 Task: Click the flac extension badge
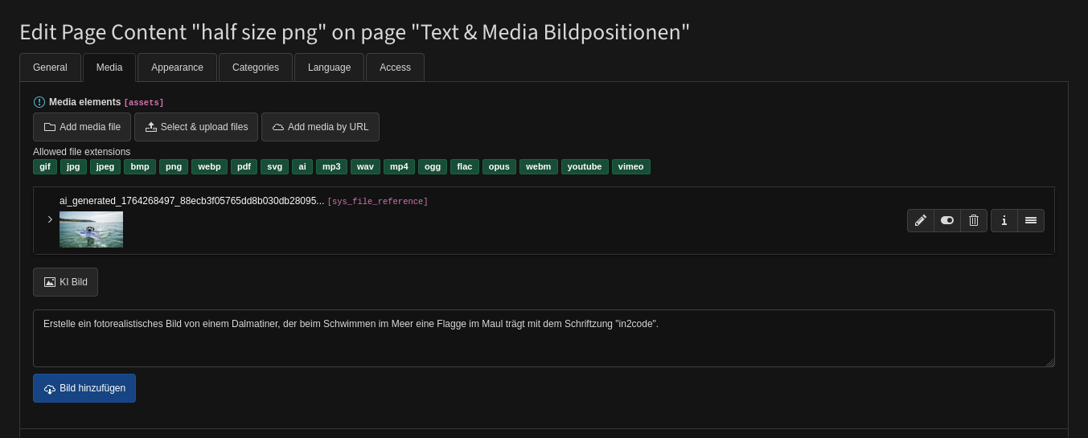pyautogui.click(x=465, y=167)
